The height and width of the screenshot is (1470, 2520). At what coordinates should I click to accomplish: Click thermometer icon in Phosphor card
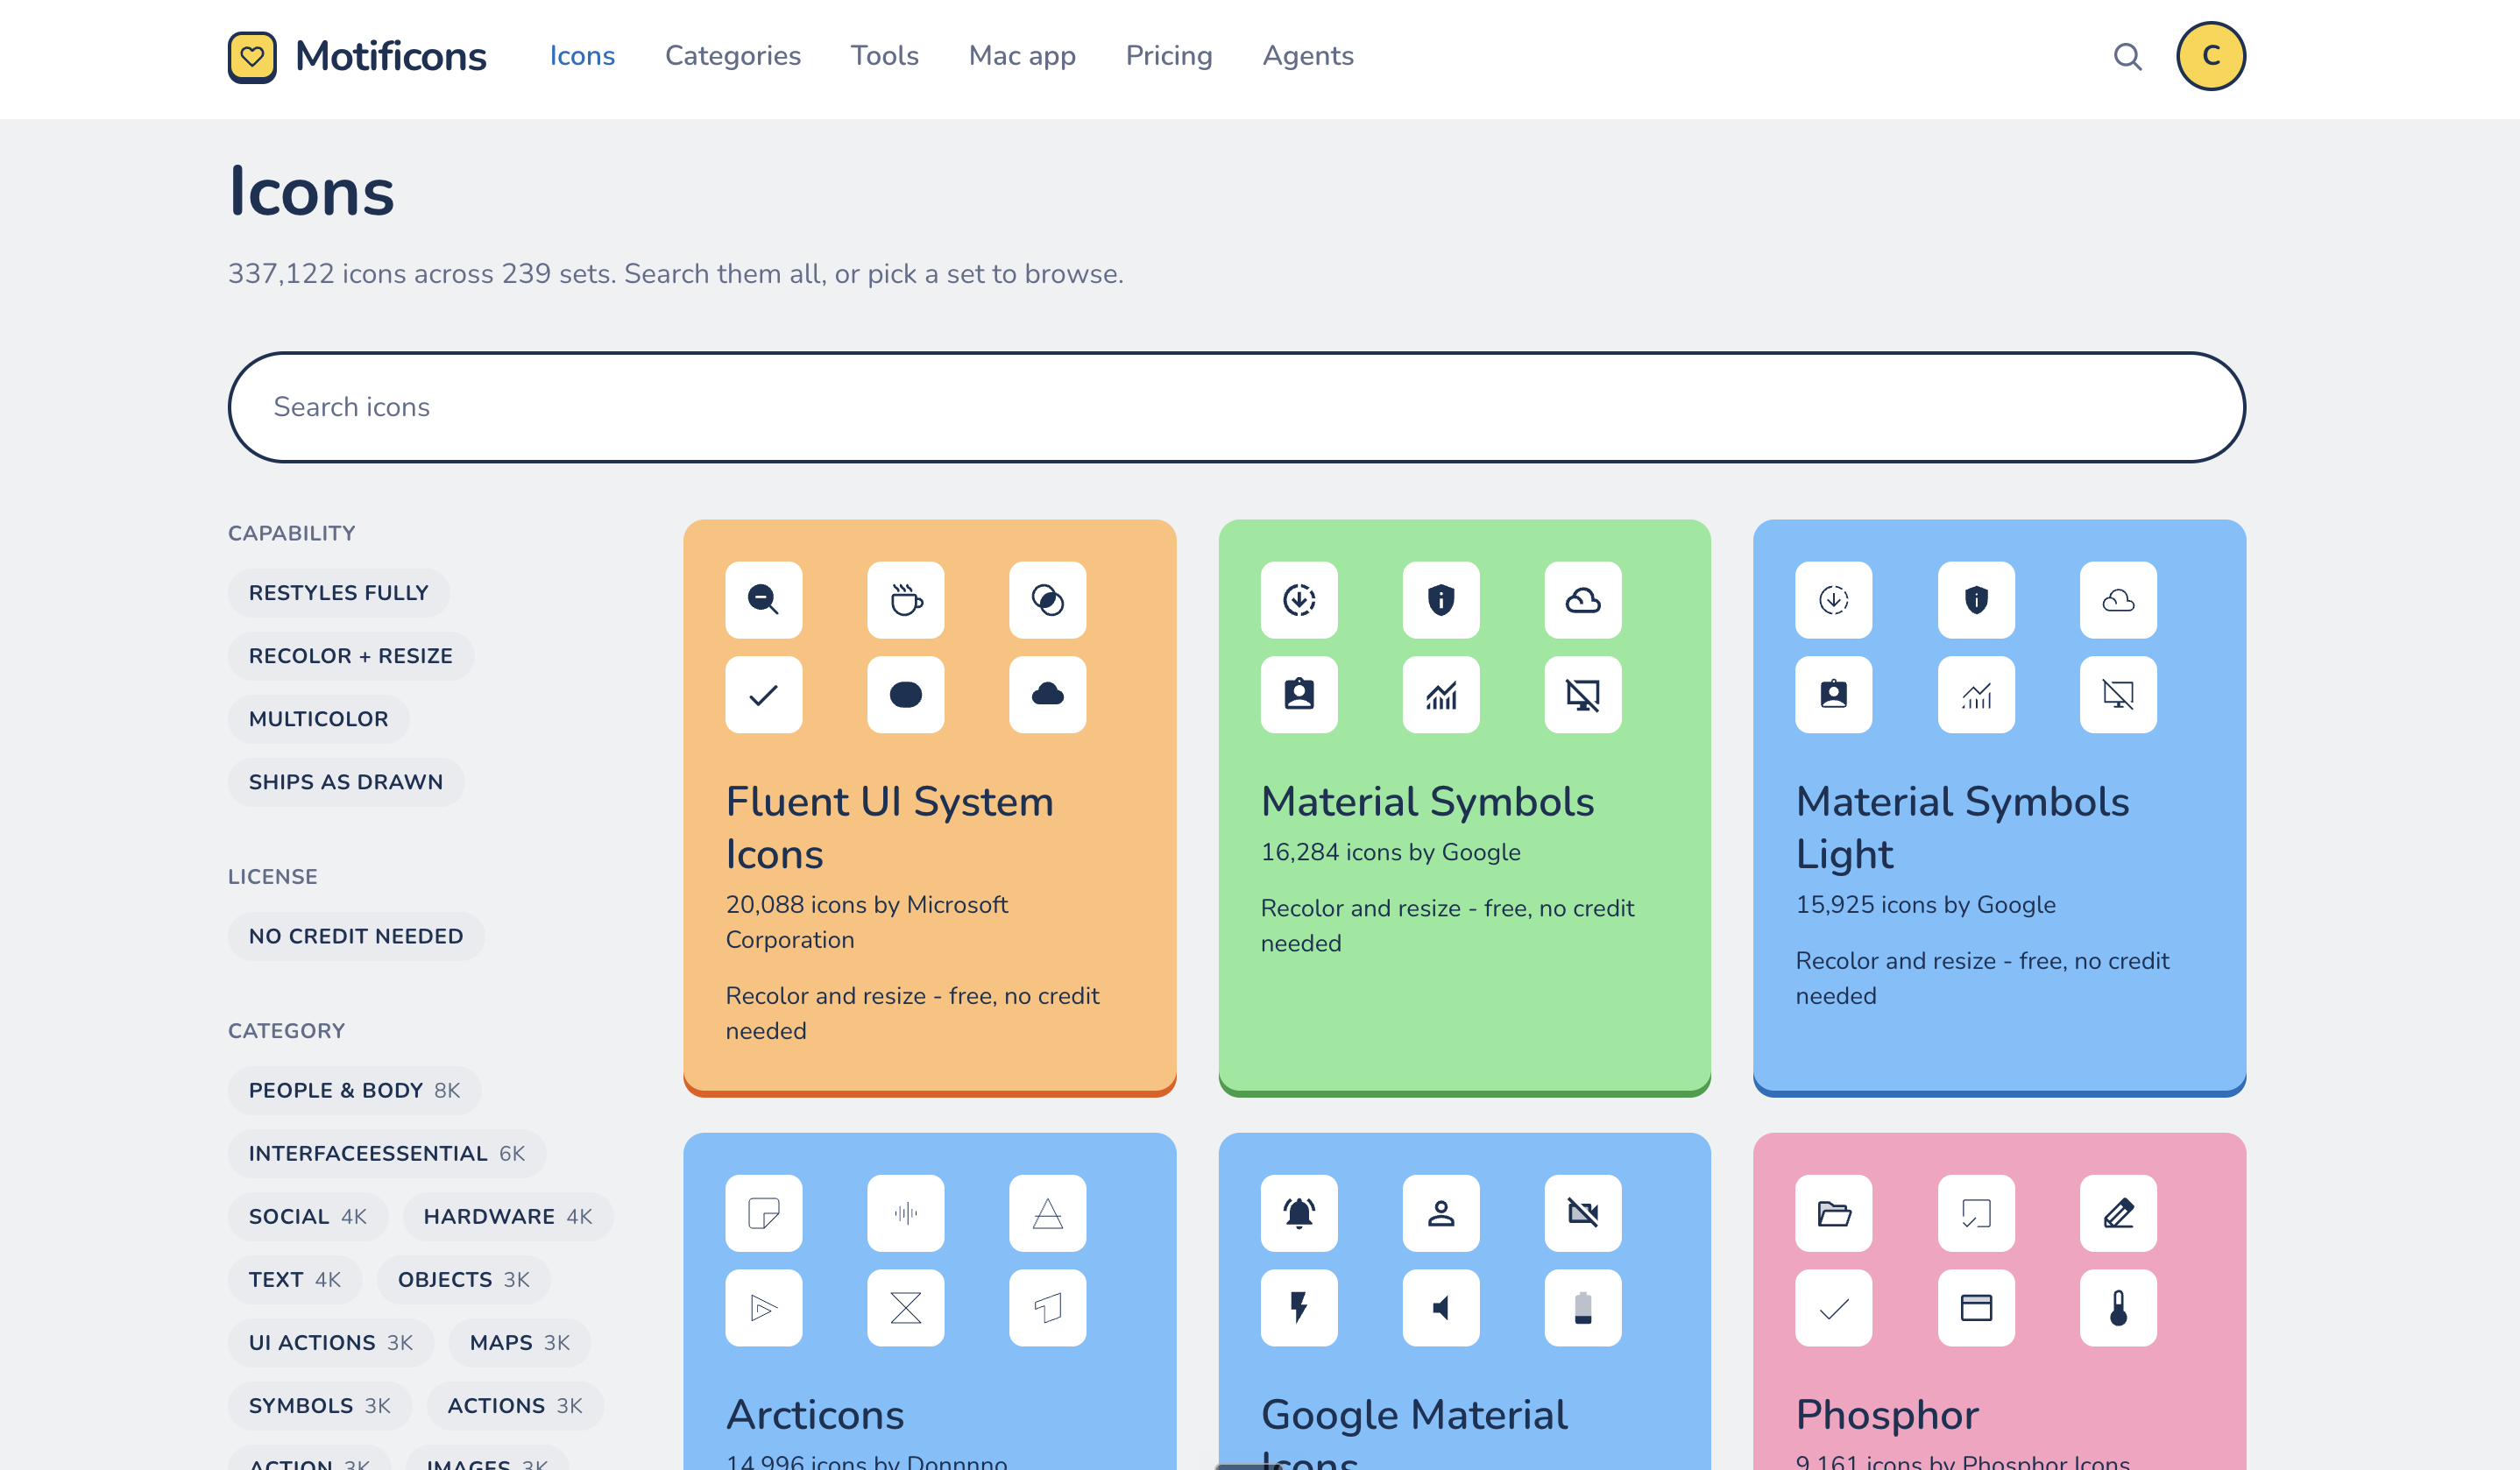pos(2118,1307)
